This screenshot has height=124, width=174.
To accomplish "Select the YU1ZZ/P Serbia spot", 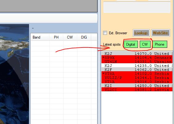I will tap(137, 78).
